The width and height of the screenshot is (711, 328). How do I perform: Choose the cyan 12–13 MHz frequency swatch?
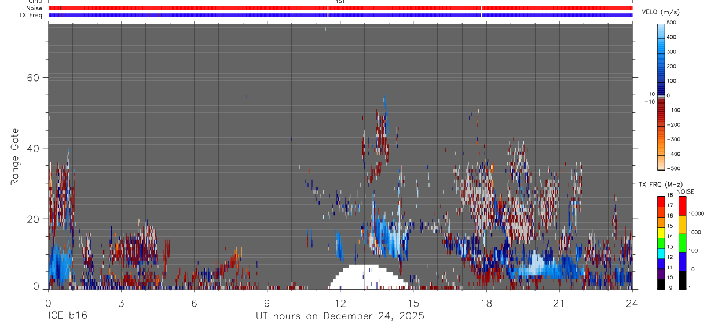click(x=661, y=253)
